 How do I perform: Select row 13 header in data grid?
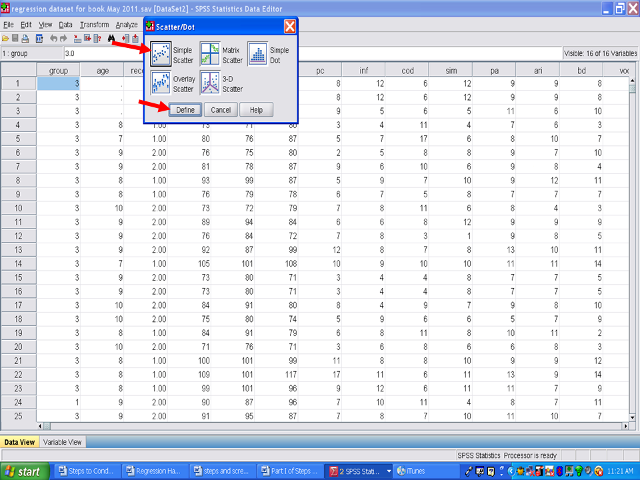click(18, 249)
